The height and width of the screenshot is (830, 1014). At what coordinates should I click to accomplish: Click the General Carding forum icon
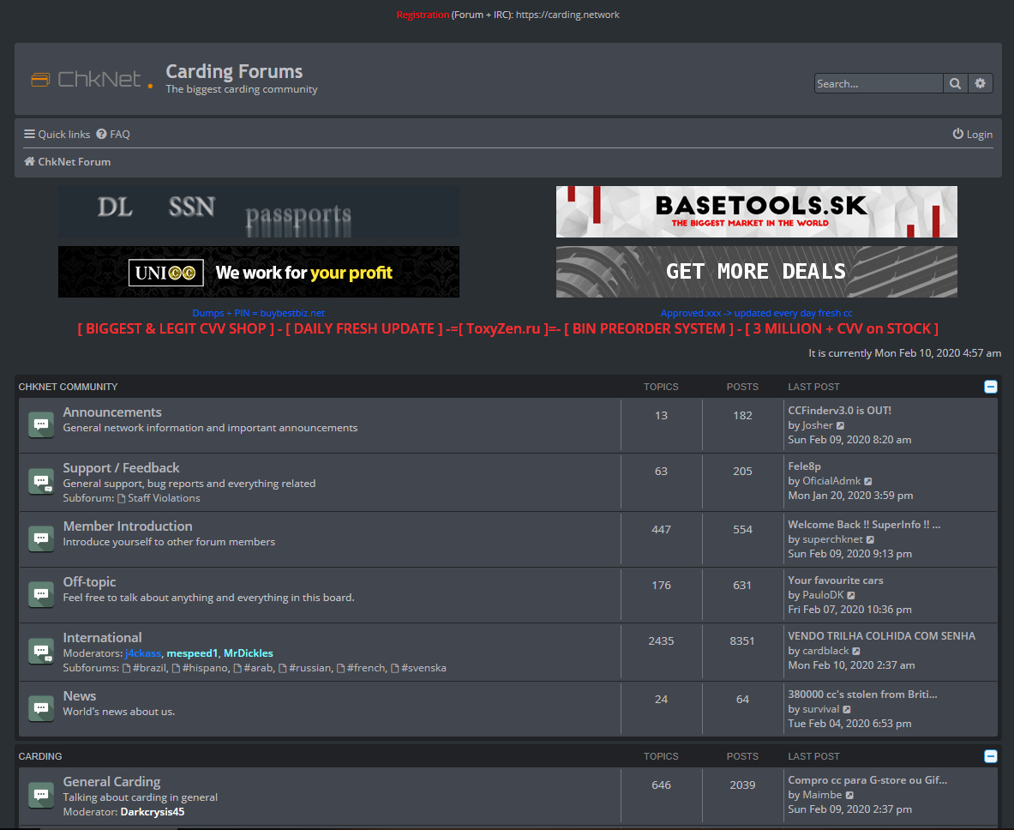tap(41, 795)
